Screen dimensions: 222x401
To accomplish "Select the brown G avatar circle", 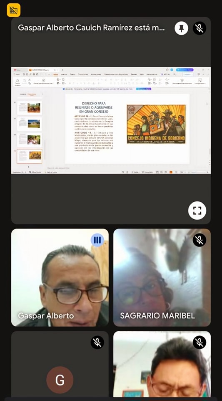I will coord(60,380).
